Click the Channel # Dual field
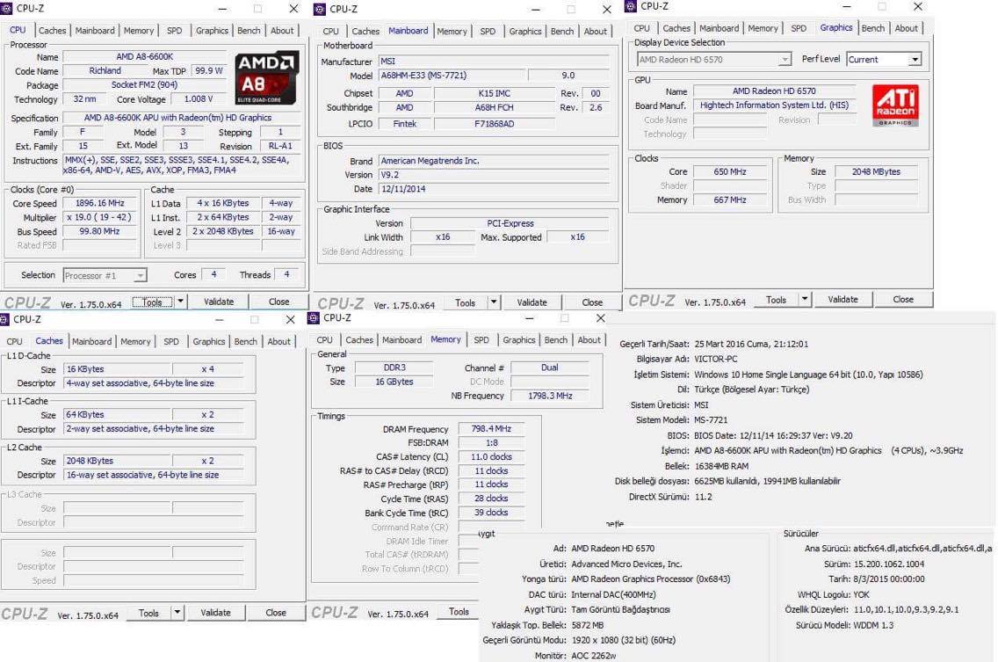 pos(549,367)
